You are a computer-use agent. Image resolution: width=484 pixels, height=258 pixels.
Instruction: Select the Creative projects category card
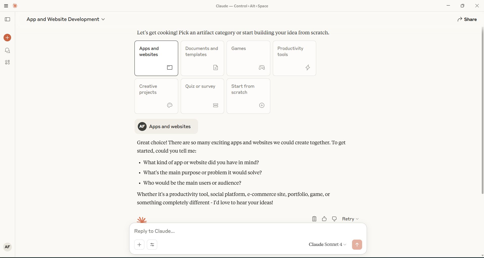[156, 96]
